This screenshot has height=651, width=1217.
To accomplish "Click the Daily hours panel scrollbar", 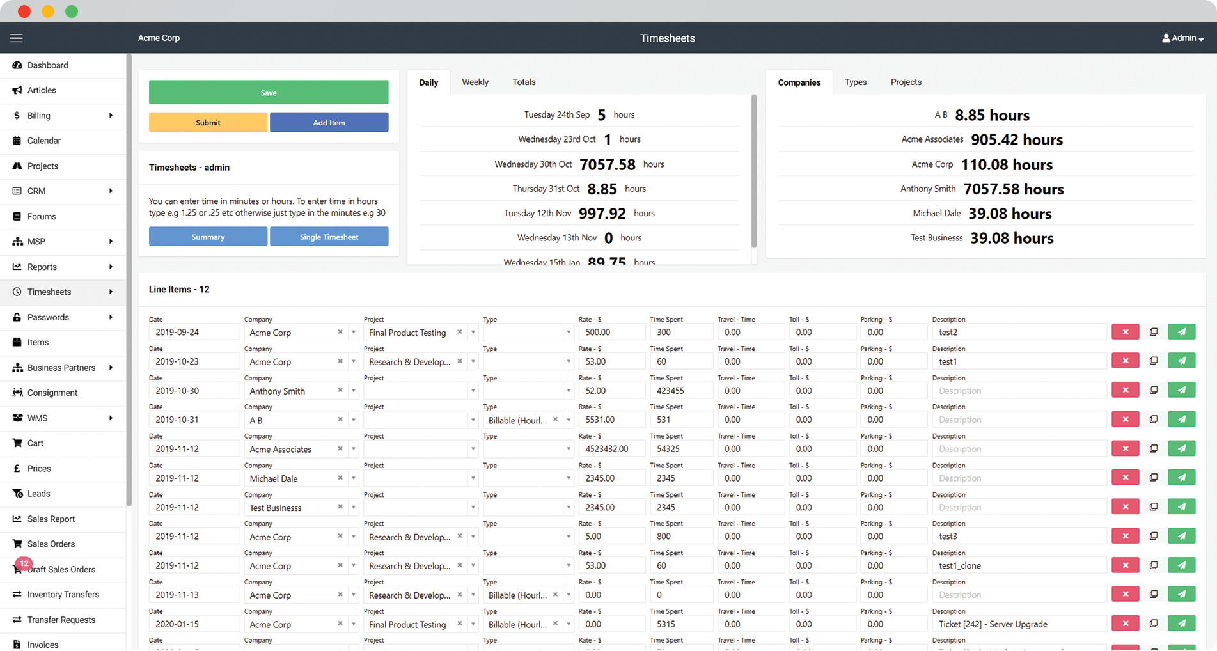I will [754, 173].
